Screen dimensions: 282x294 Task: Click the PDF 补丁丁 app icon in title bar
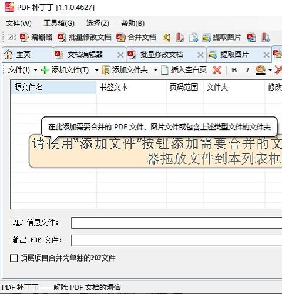pyautogui.click(x=9, y=7)
